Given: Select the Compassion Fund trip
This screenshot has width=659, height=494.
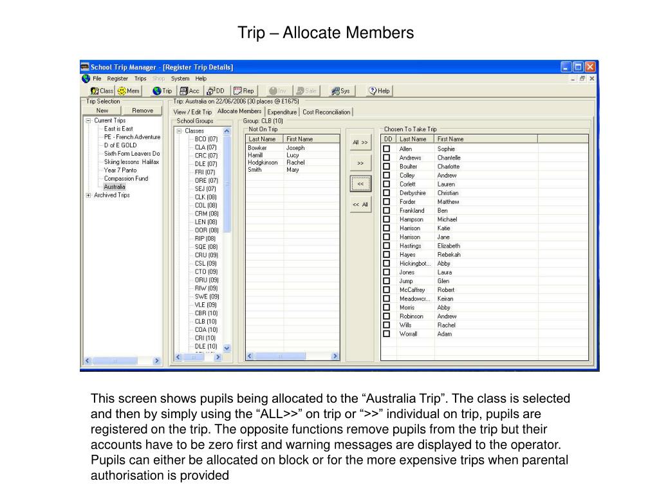Looking at the screenshot, I should coord(125,179).
